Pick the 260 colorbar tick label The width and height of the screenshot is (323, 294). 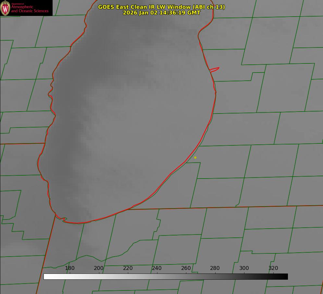click(186, 268)
